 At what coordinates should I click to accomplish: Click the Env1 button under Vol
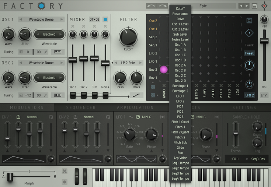pos(264,95)
